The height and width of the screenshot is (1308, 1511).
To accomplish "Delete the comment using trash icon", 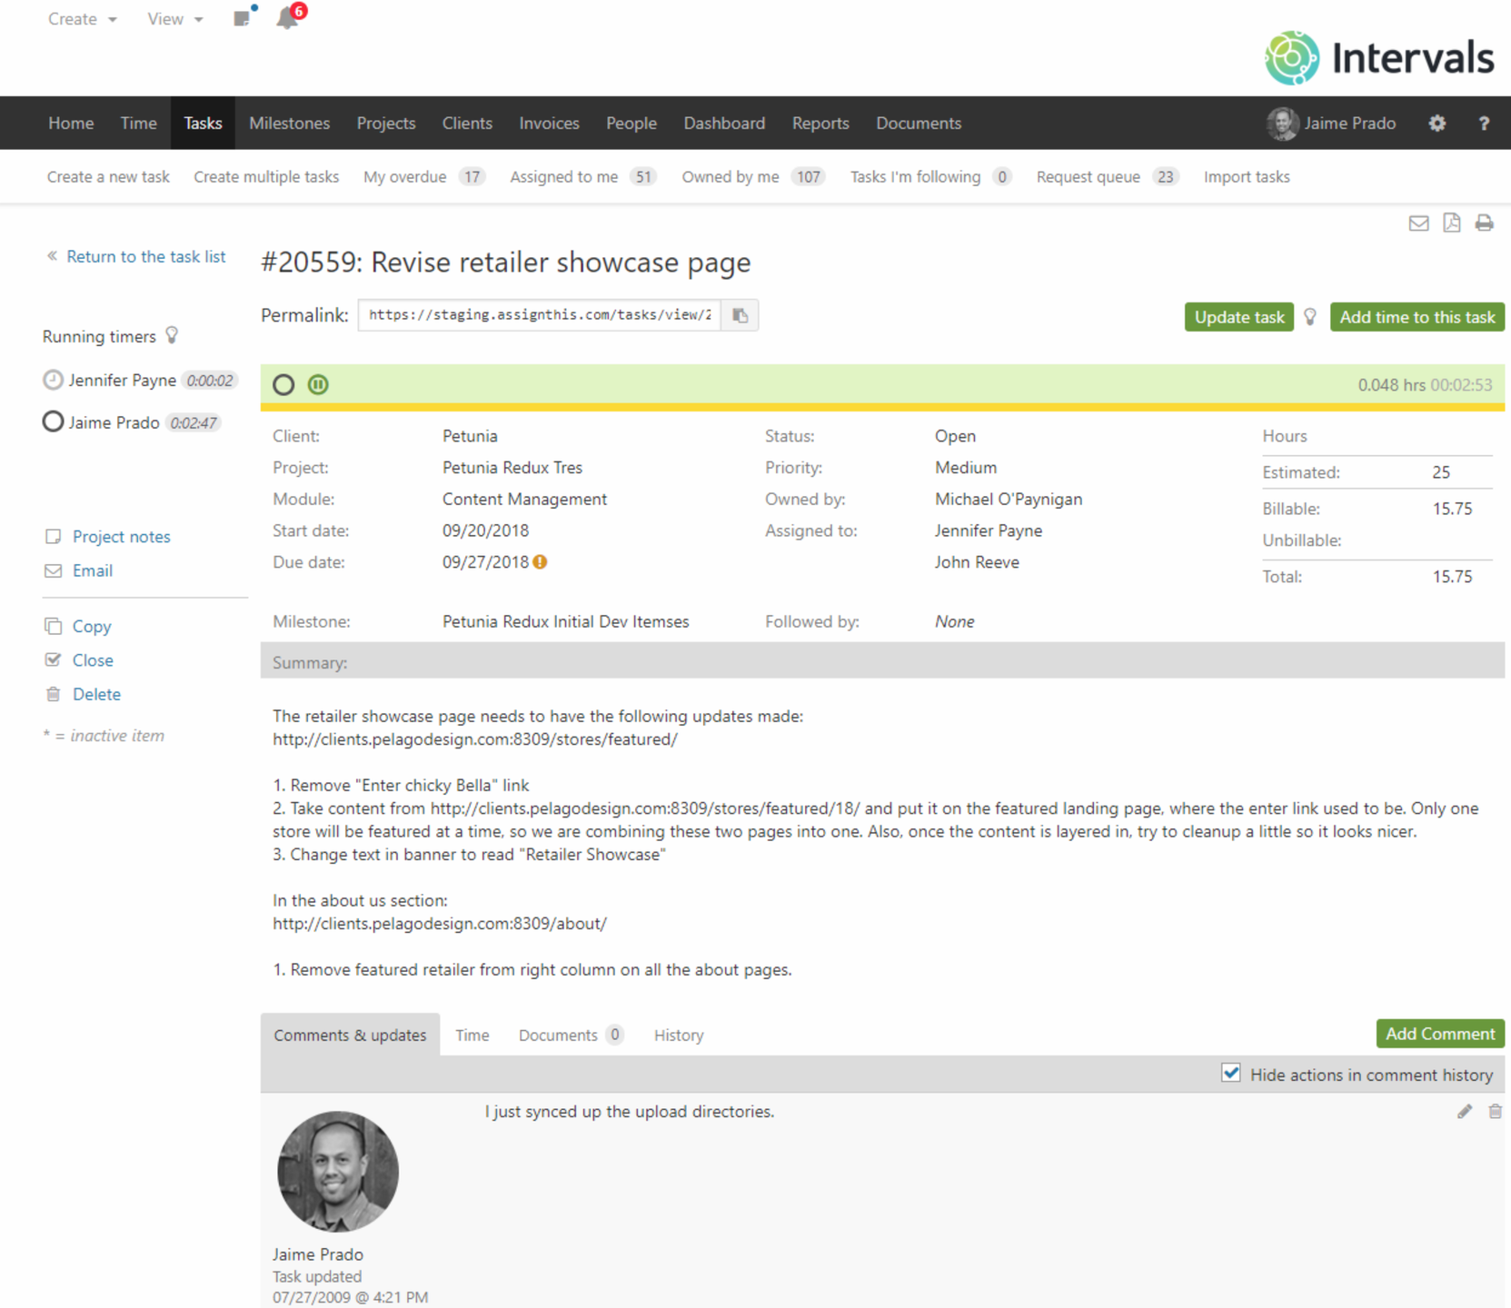I will 1495,1112.
